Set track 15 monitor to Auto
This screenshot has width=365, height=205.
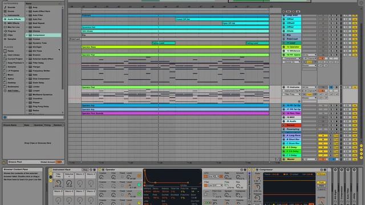pyautogui.click(x=309, y=95)
